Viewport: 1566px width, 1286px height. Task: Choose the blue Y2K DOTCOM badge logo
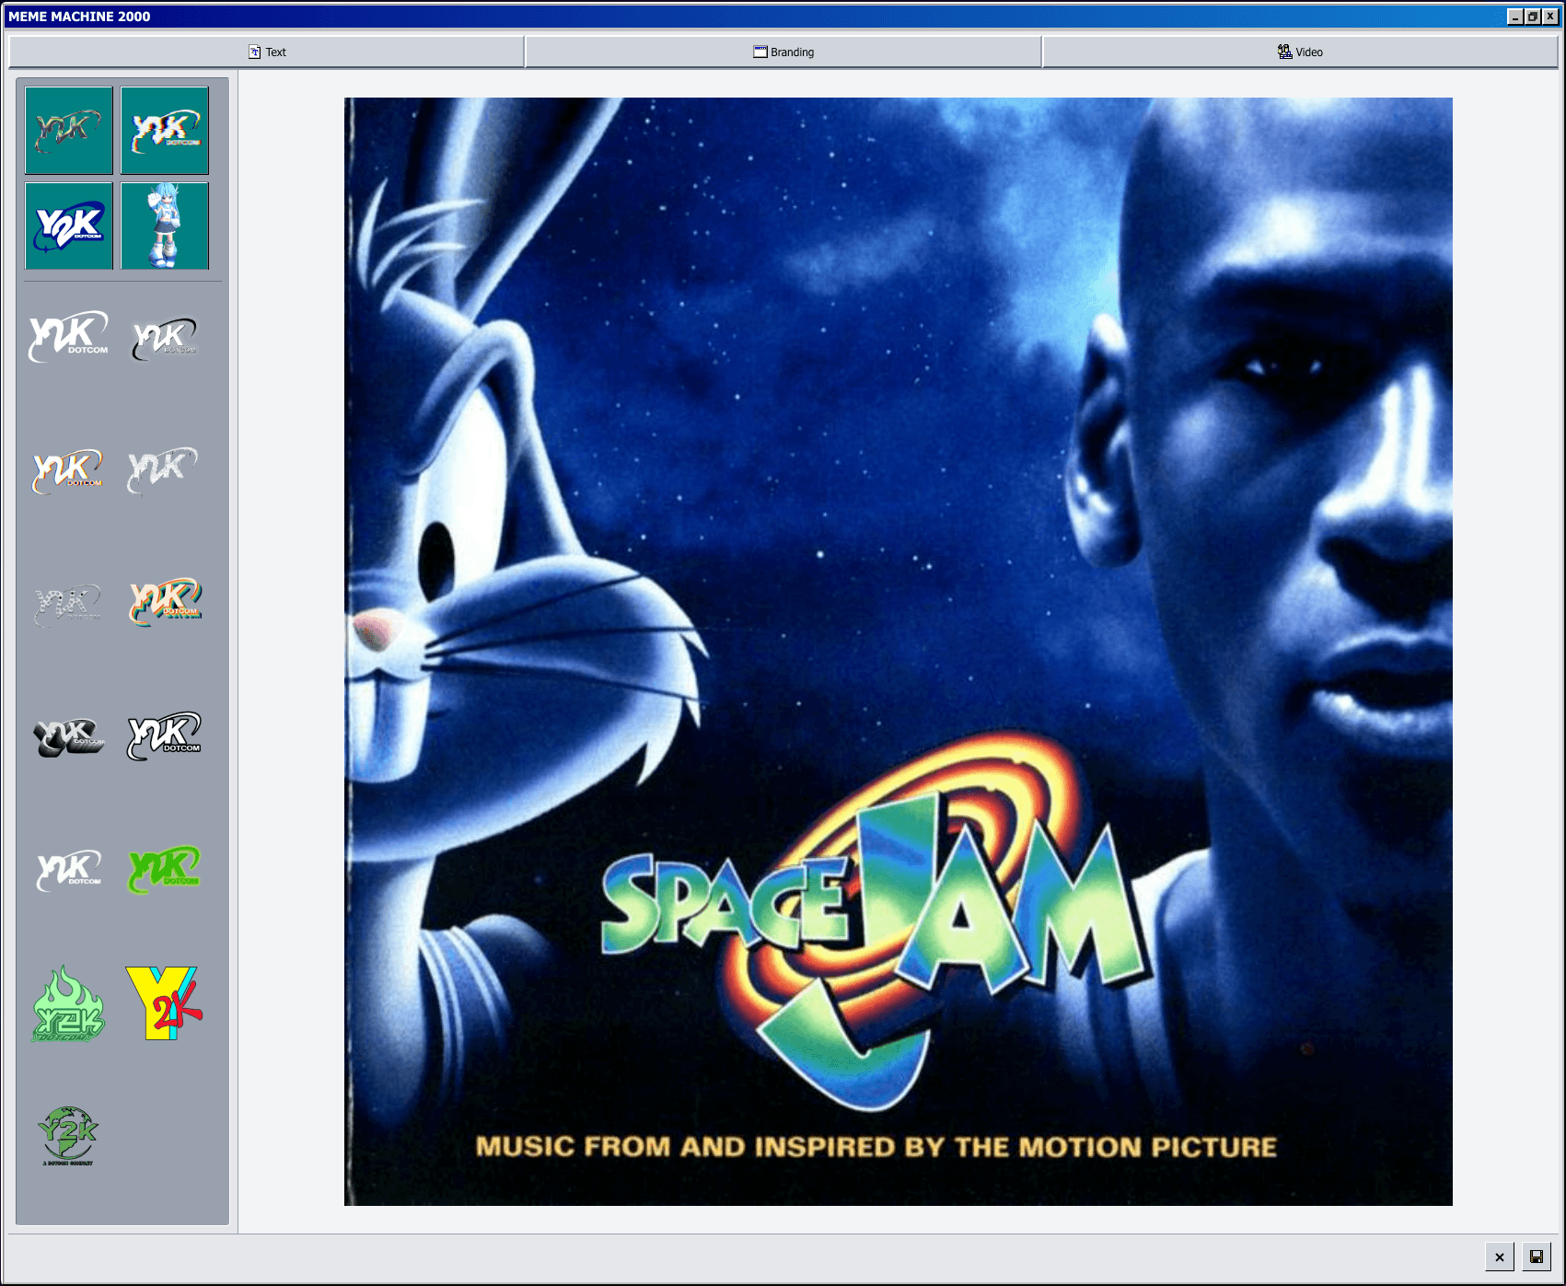point(69,226)
